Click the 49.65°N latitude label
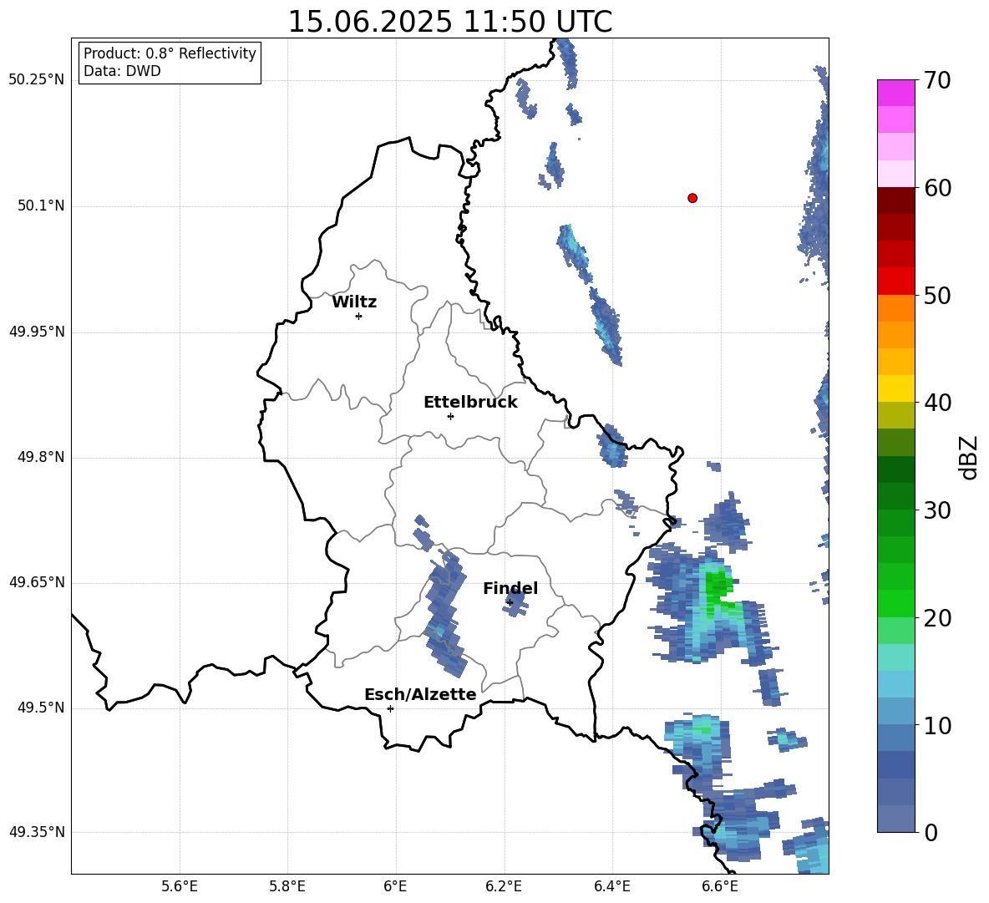 [37, 582]
